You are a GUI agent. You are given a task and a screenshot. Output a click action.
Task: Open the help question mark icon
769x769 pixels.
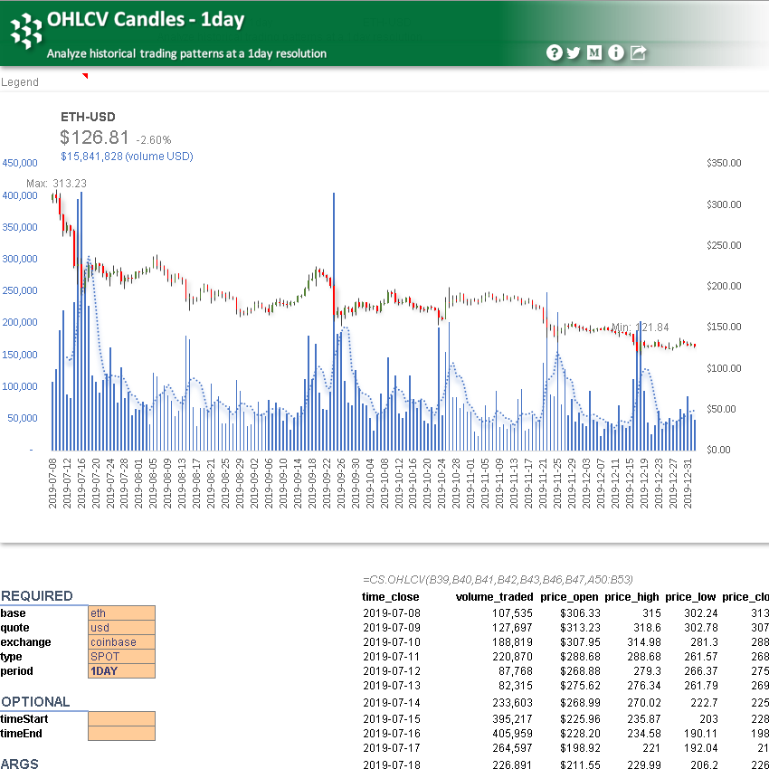[x=554, y=52]
